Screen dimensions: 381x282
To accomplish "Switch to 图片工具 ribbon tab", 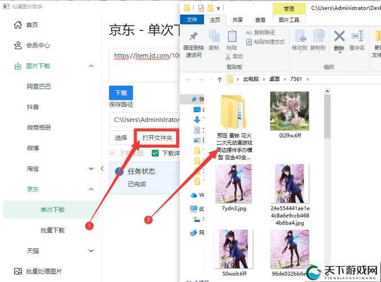I will pyautogui.click(x=289, y=20).
